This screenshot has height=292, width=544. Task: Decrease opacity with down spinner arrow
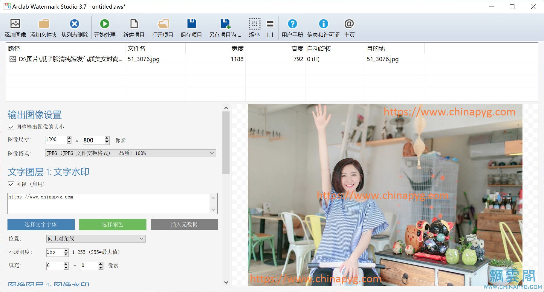pos(66,254)
